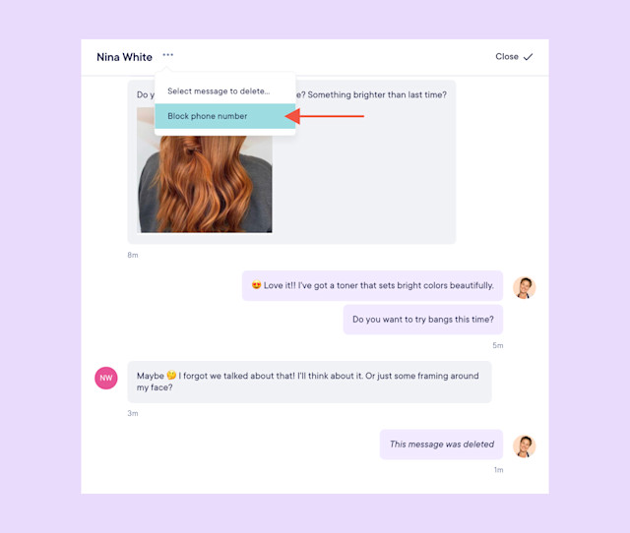This screenshot has height=533, width=630.
Task: Open the three-dot menu beside Nina White
Action: [x=168, y=55]
